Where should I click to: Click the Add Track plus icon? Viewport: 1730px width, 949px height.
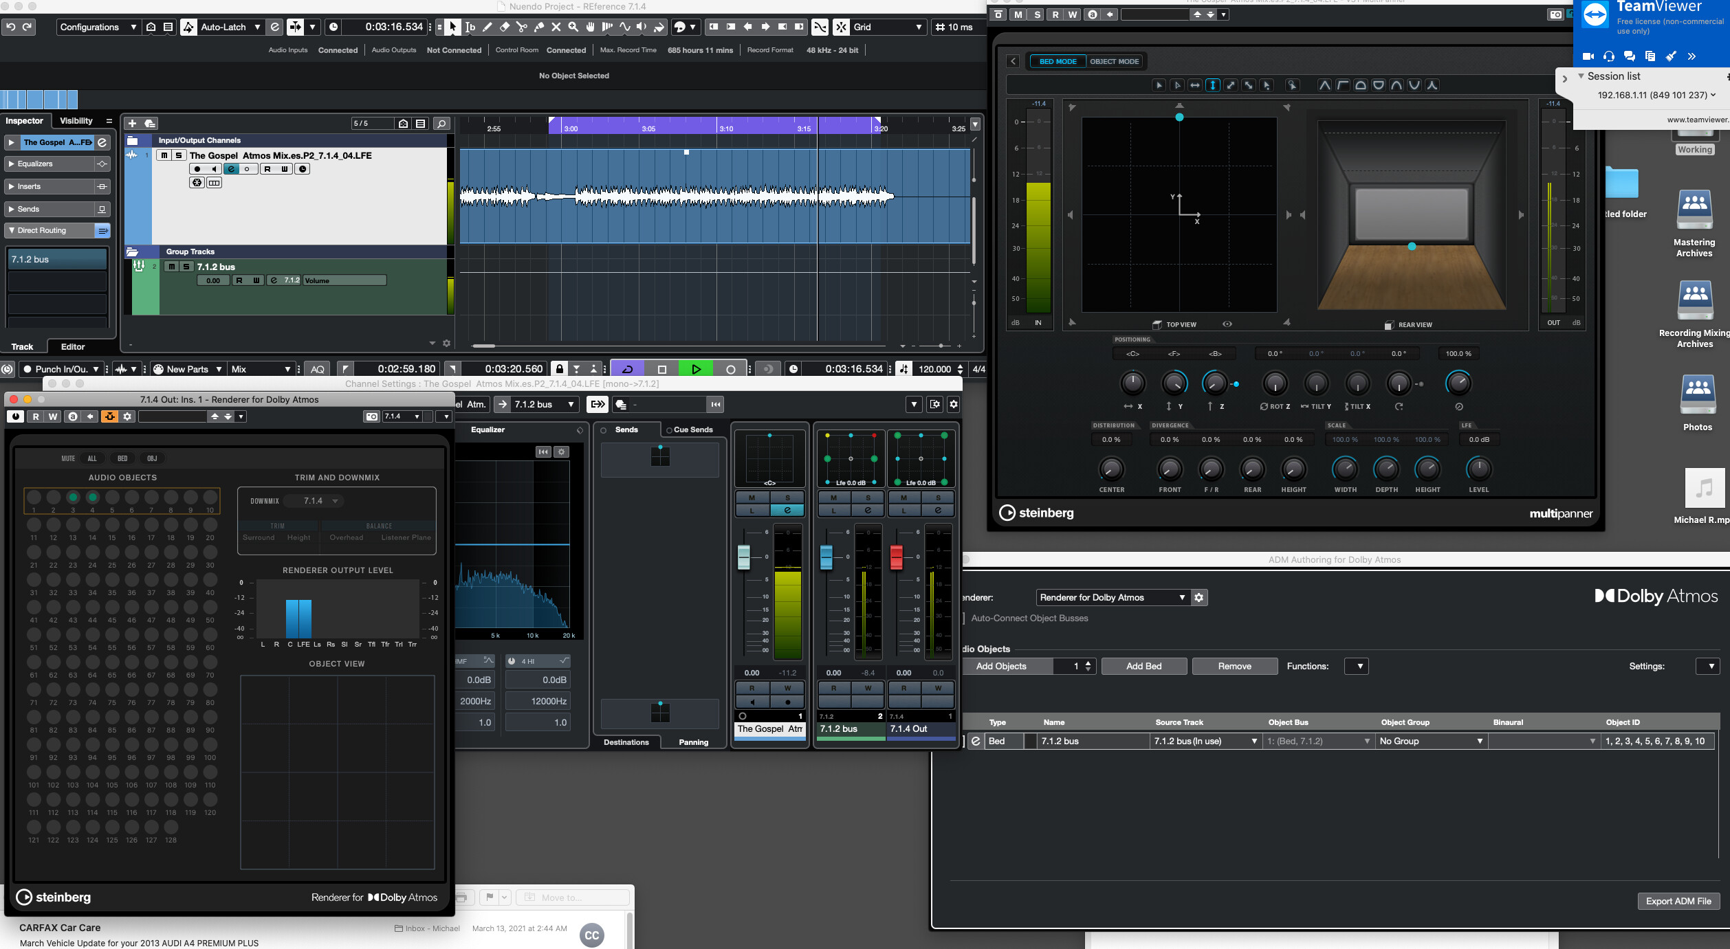pos(132,124)
